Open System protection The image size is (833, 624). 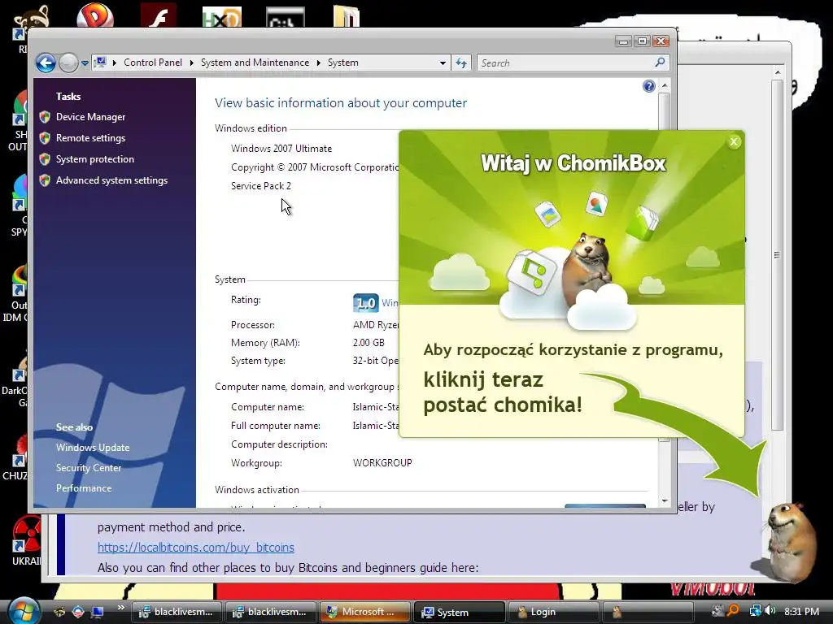point(95,159)
